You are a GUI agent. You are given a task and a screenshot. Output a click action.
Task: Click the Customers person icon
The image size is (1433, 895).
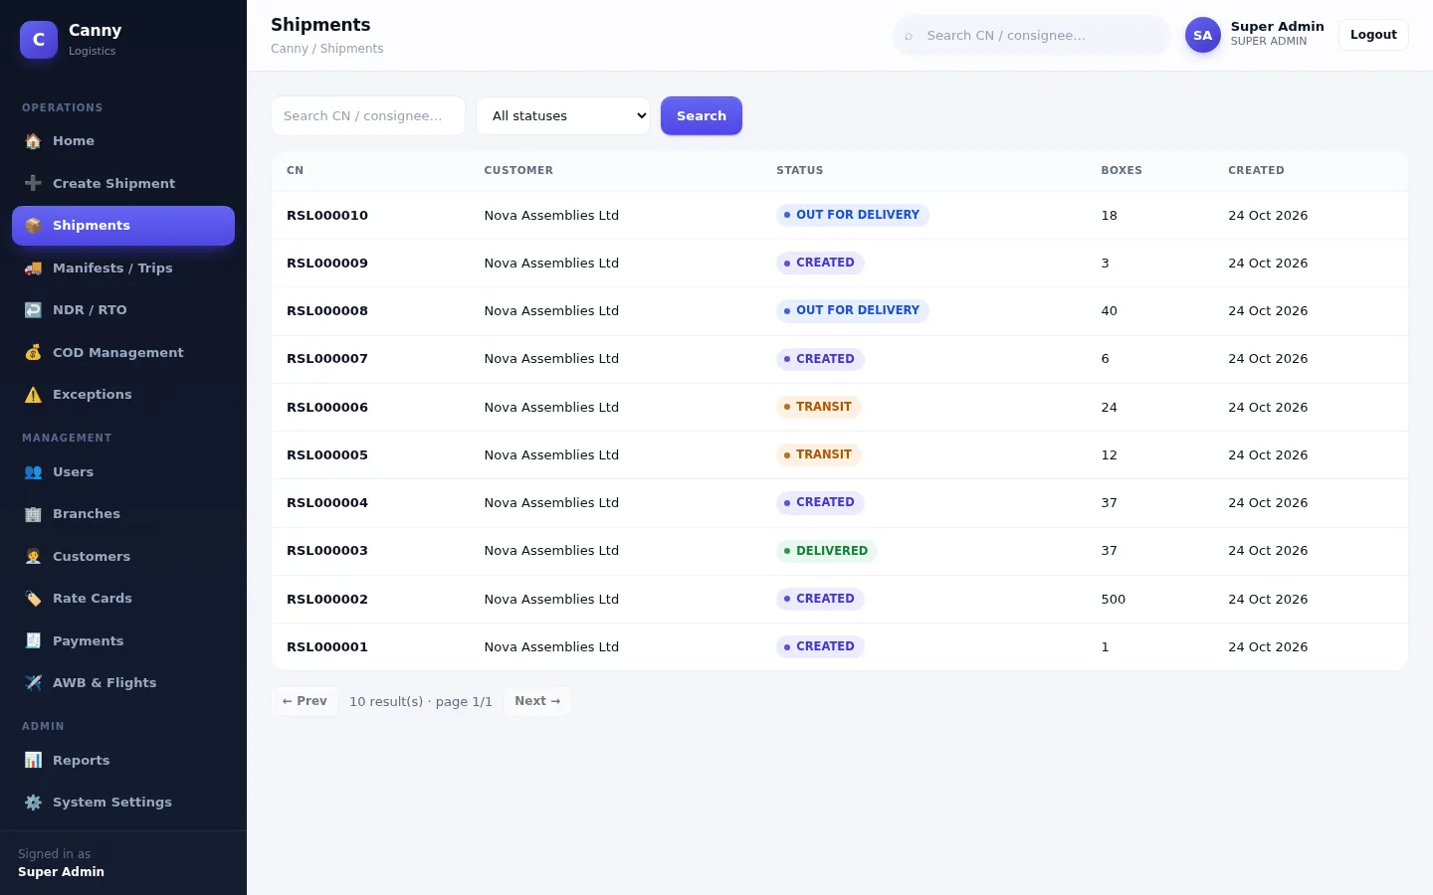tap(33, 557)
